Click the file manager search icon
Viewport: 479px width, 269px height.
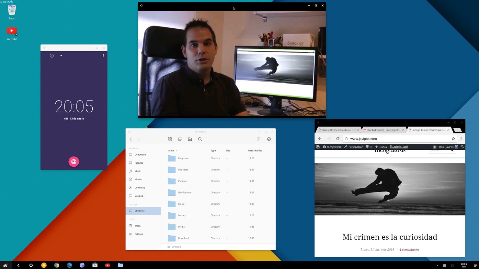200,139
